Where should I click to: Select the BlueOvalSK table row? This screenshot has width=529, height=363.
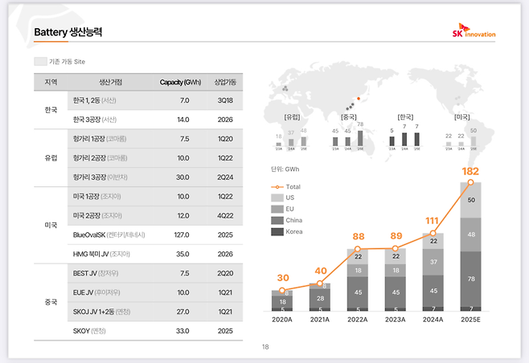click(x=138, y=235)
